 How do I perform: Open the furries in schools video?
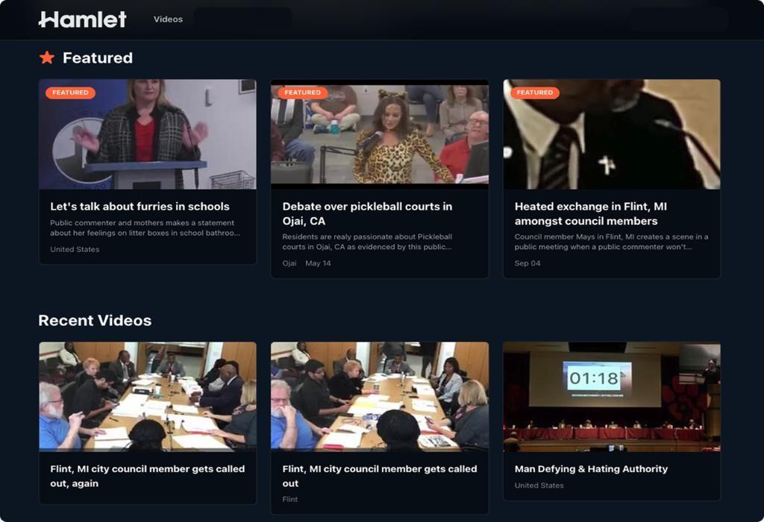(137, 207)
